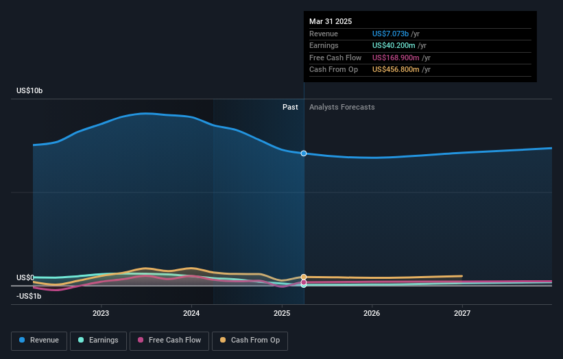Image resolution: width=563 pixels, height=359 pixels.
Task: Click the blue Revenue data point marker
Action: 304,153
